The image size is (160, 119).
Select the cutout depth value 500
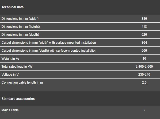[144, 51]
